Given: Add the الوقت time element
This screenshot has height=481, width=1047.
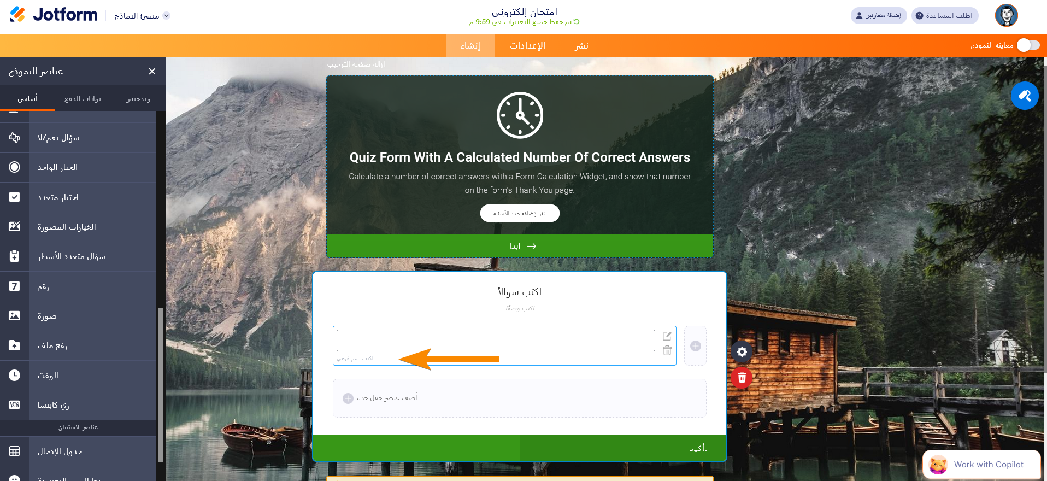Looking at the screenshot, I should pos(78,376).
